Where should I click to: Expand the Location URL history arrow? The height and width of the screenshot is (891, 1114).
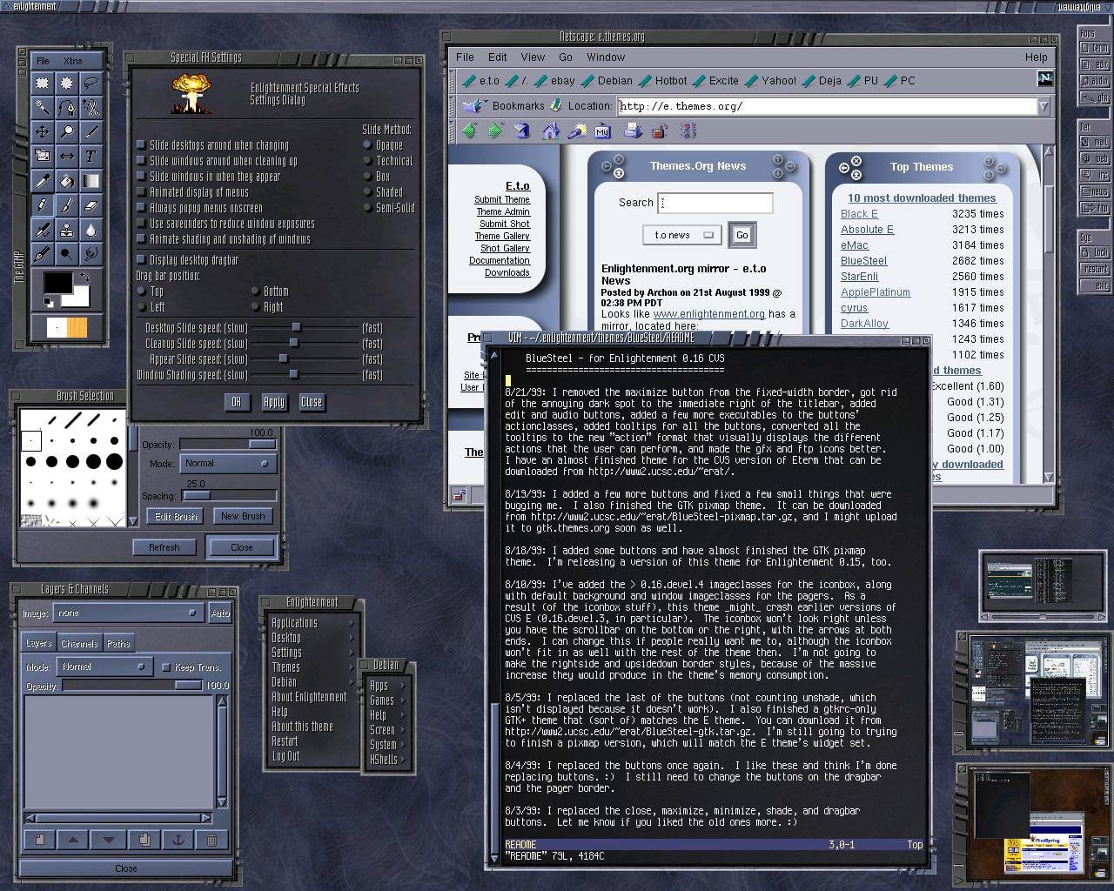click(x=1044, y=106)
